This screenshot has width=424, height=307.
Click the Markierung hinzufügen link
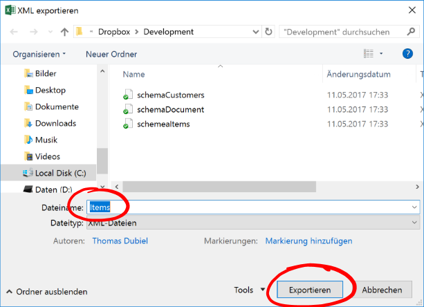point(308,241)
